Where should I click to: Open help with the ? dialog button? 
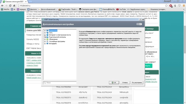(140, 19)
